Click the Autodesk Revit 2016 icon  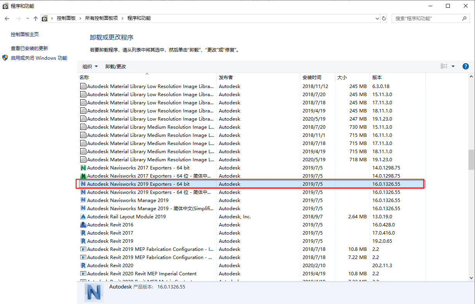83,225
